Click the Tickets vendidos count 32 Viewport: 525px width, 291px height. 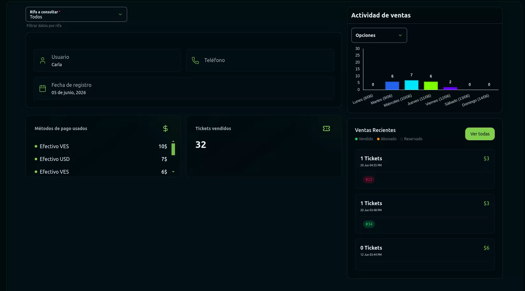coord(201,145)
